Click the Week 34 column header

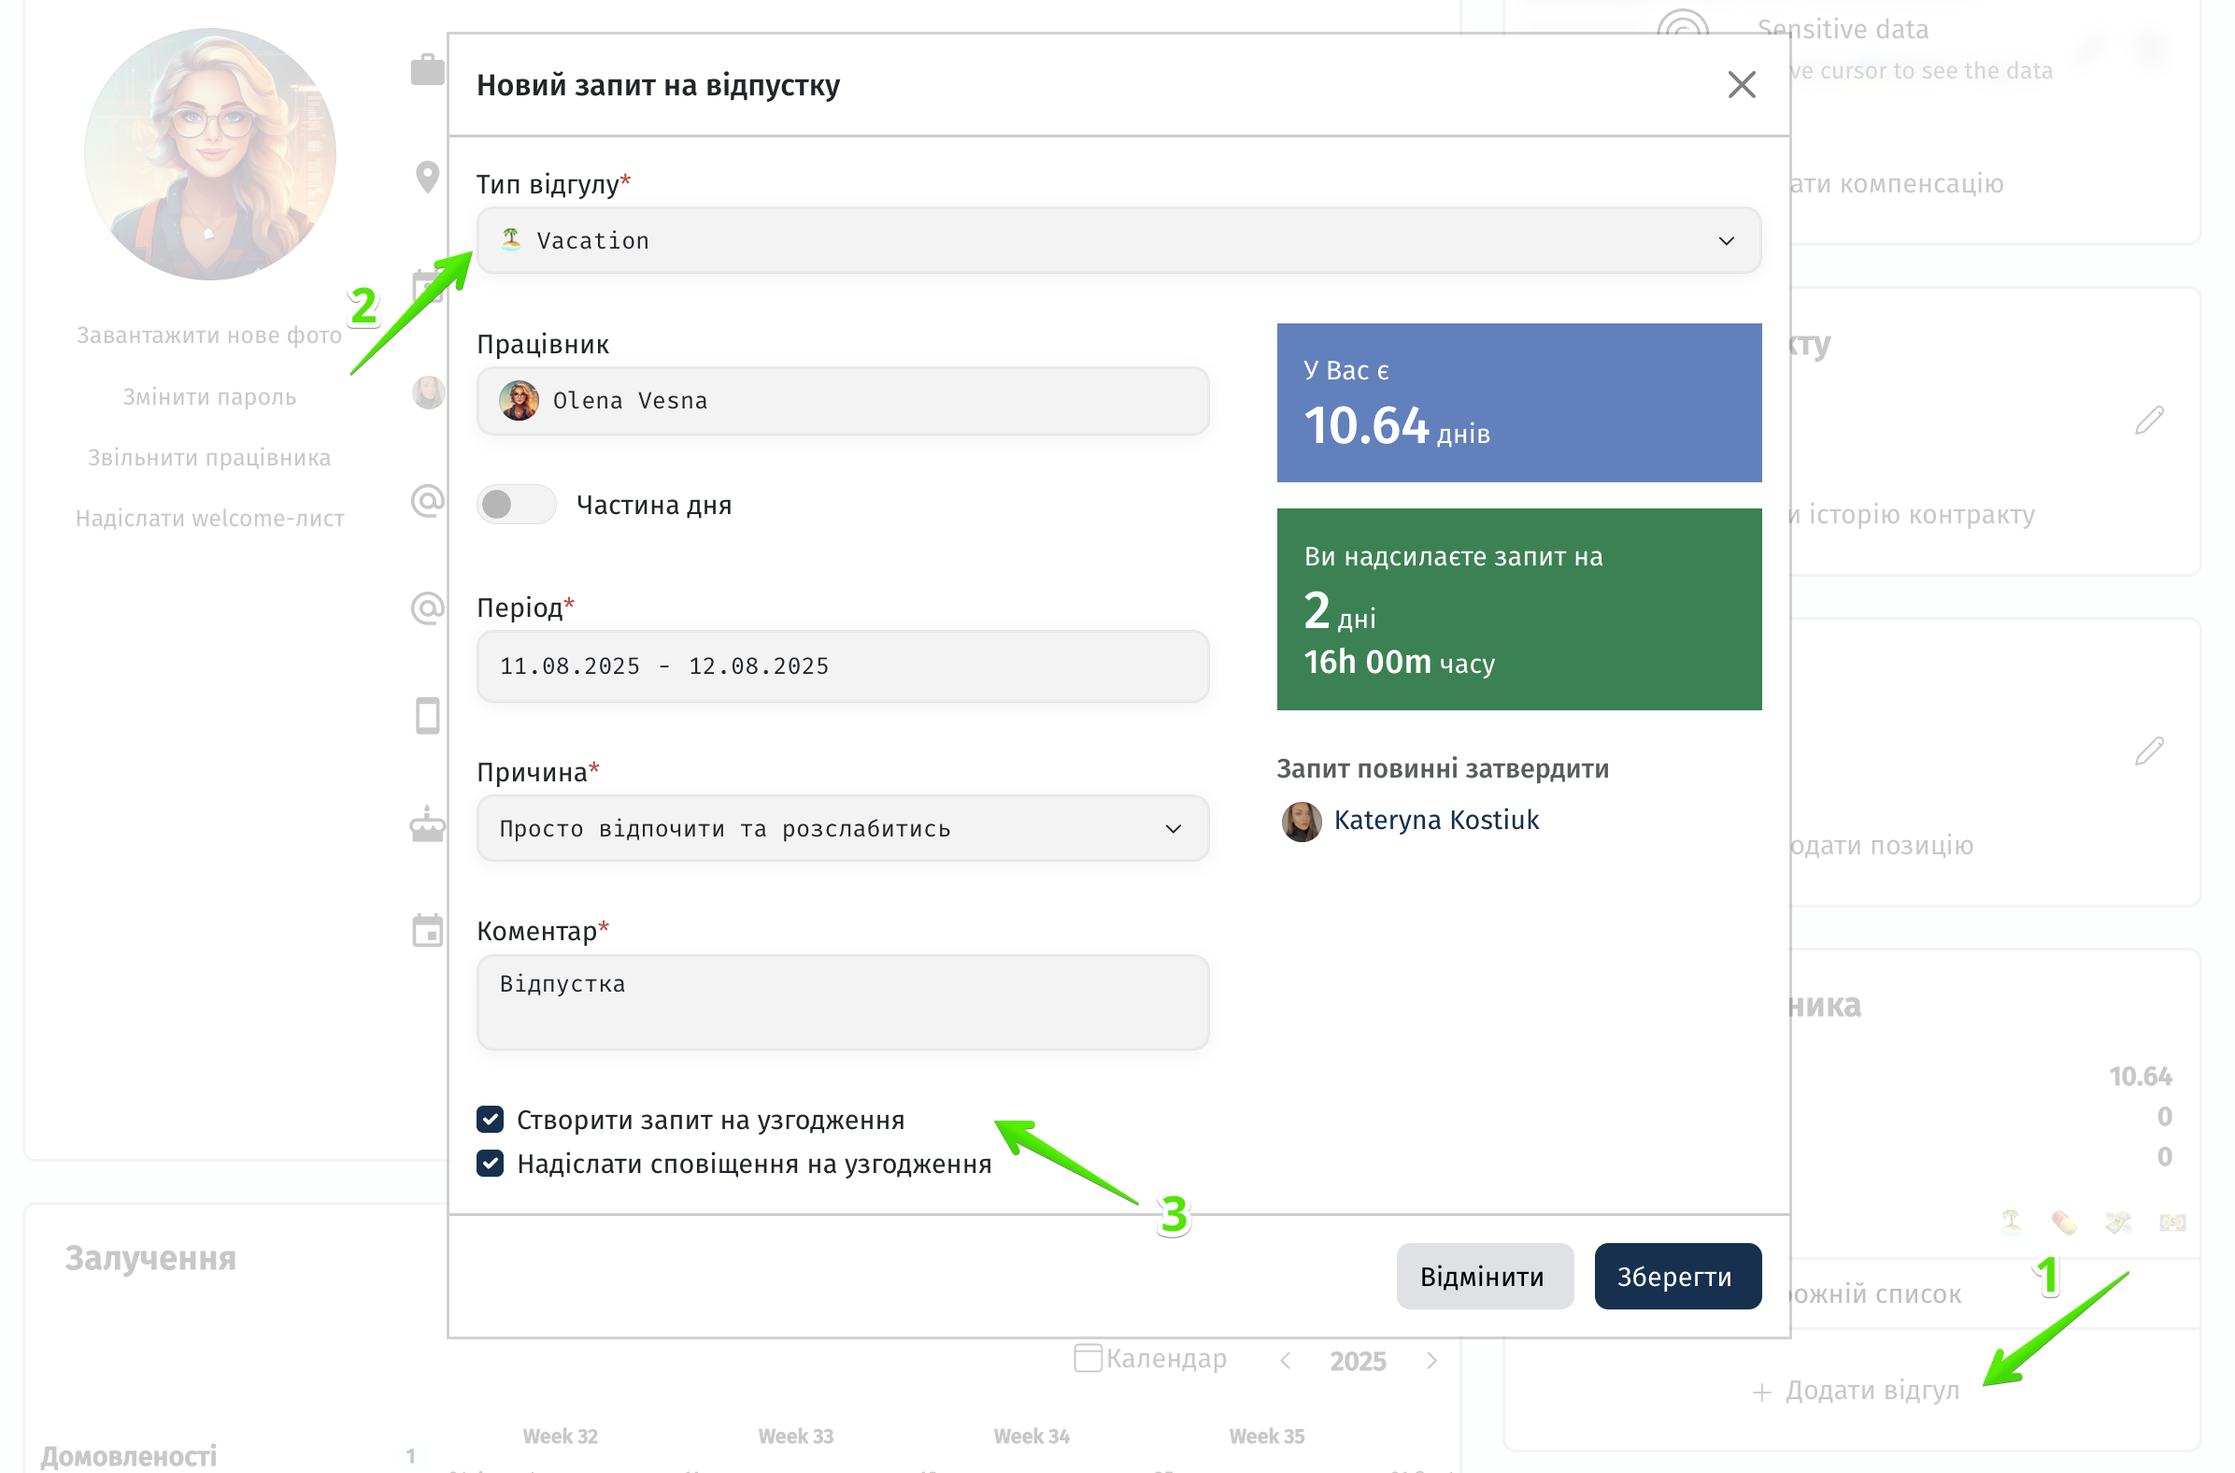[x=1032, y=1437]
